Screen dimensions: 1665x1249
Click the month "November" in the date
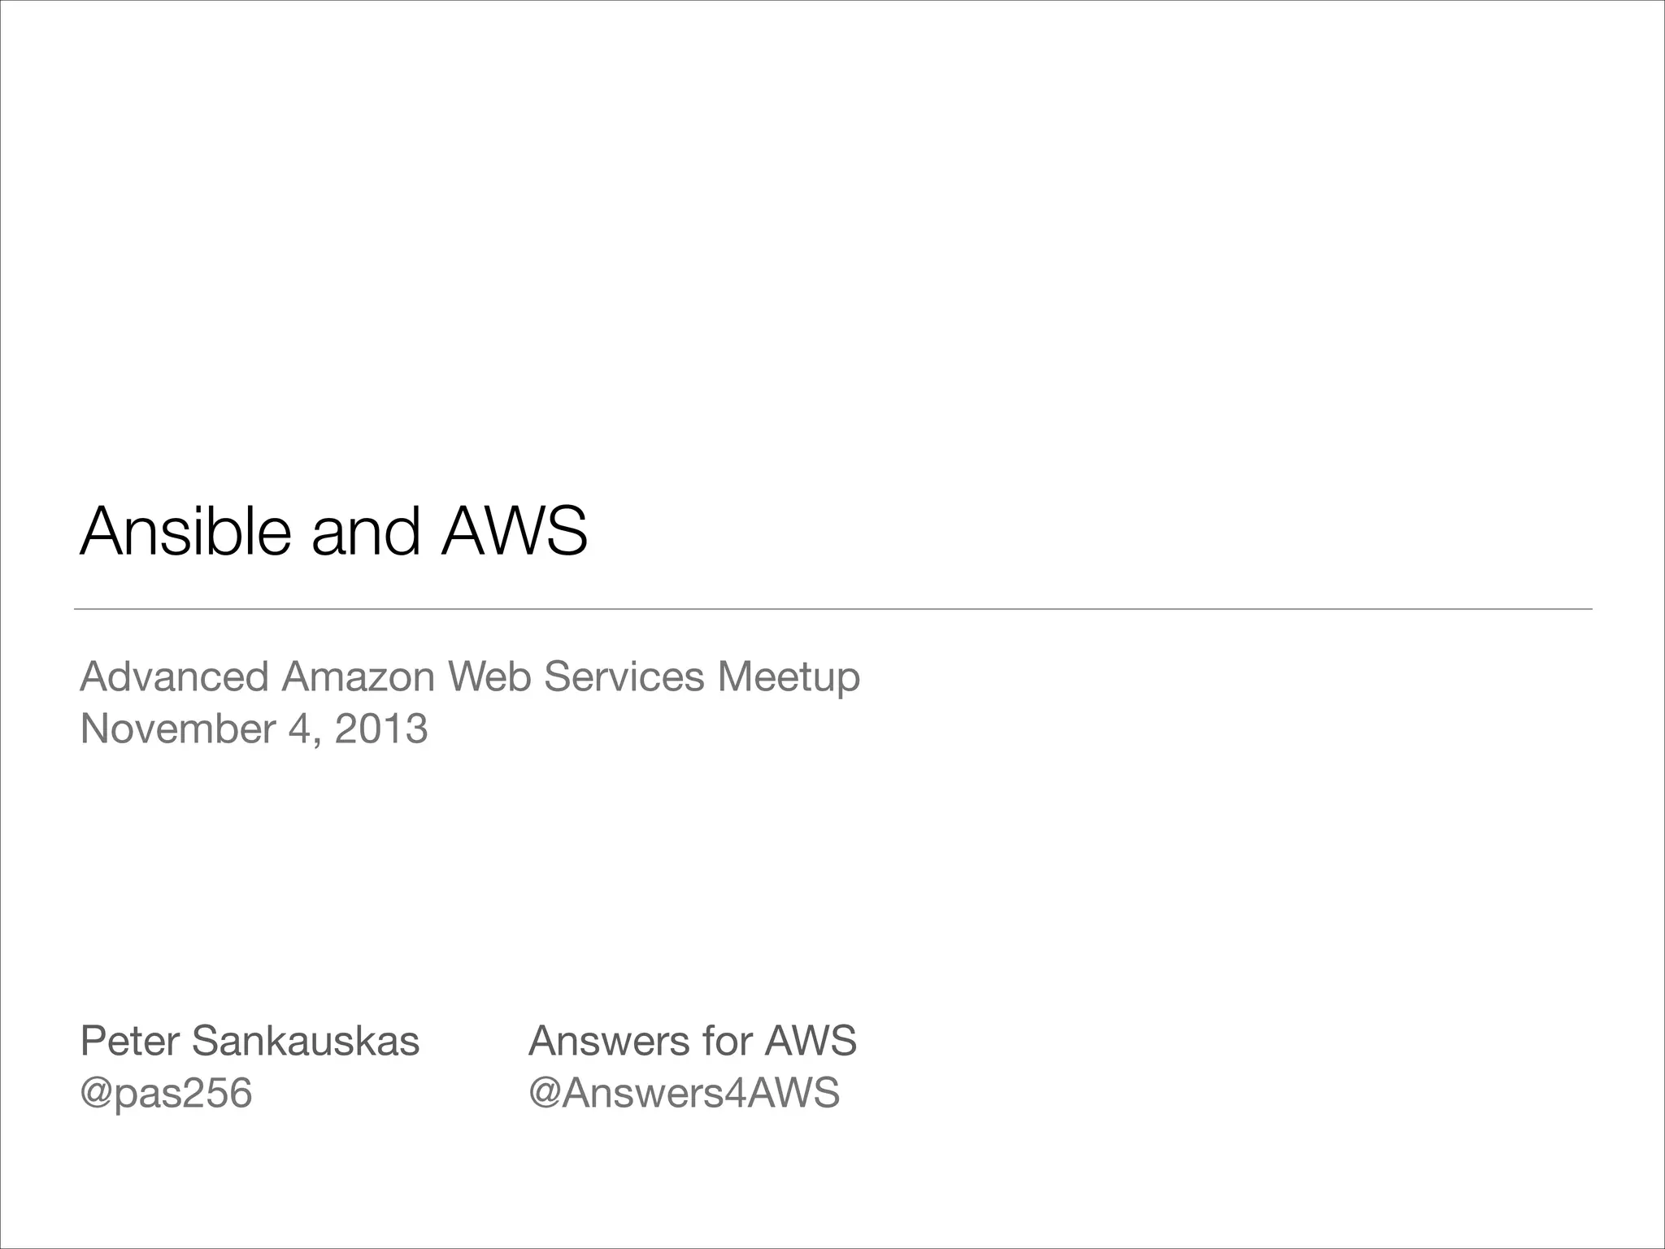point(177,729)
